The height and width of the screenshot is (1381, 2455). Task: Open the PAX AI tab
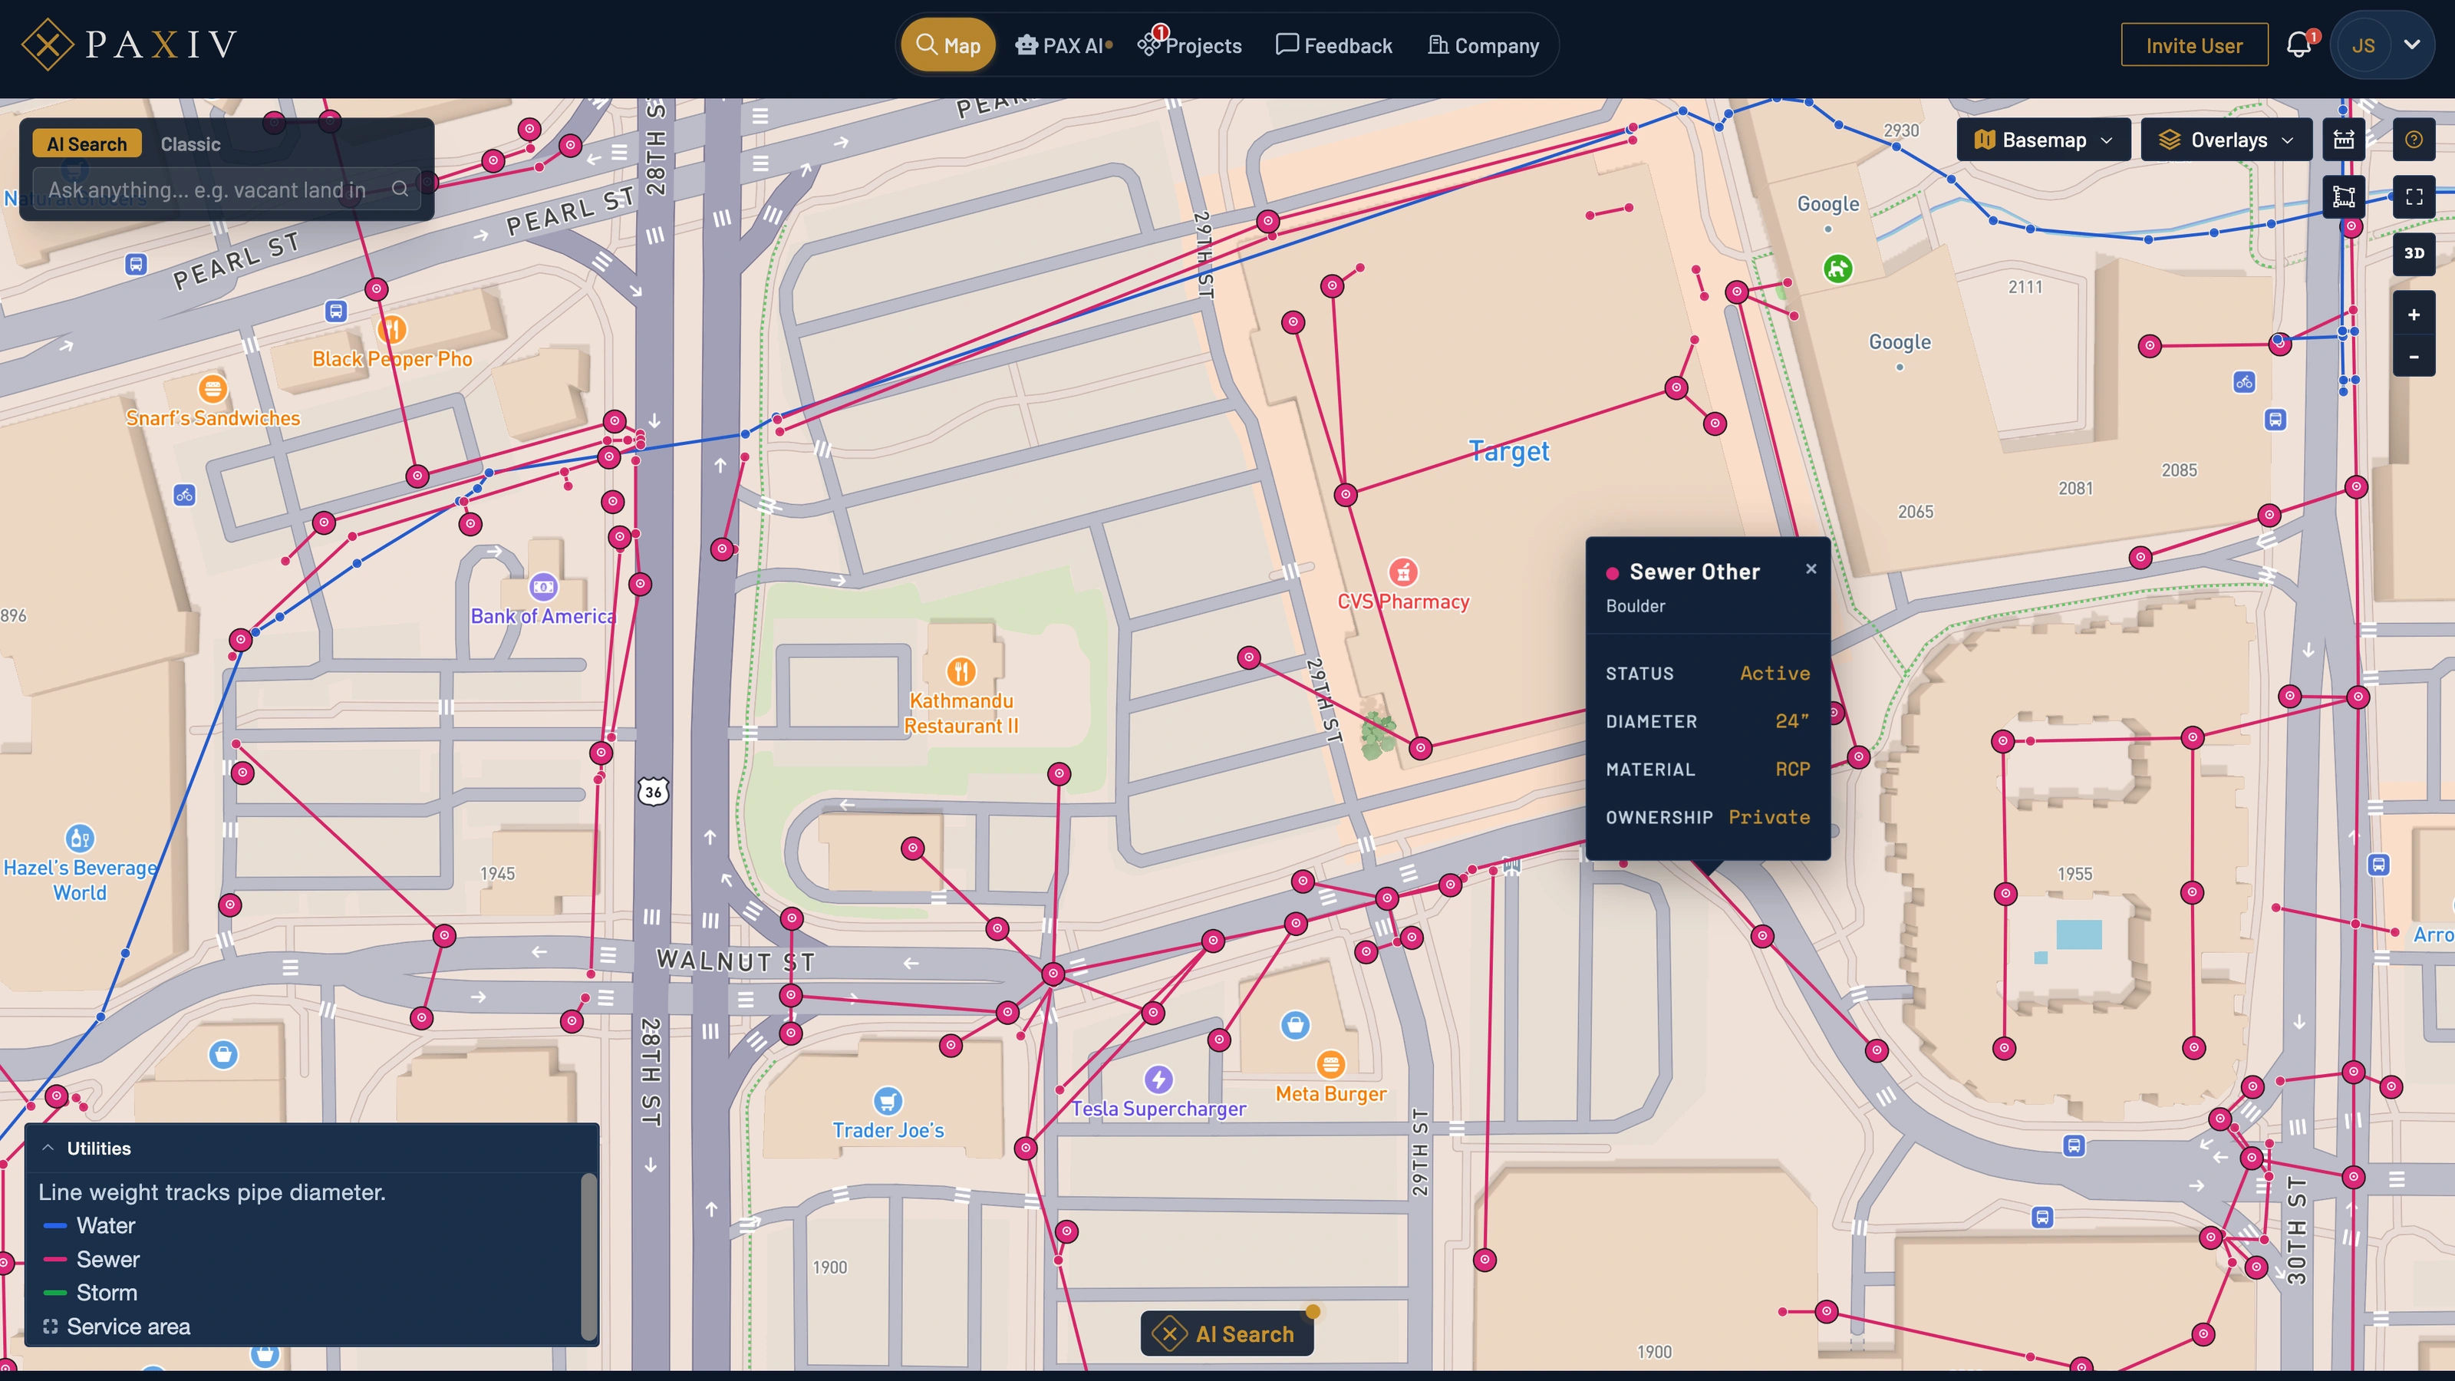pyautogui.click(x=1063, y=44)
